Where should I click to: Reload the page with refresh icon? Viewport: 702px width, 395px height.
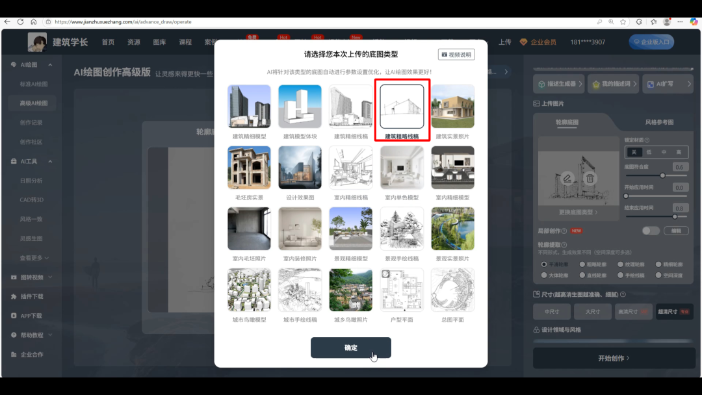click(21, 21)
